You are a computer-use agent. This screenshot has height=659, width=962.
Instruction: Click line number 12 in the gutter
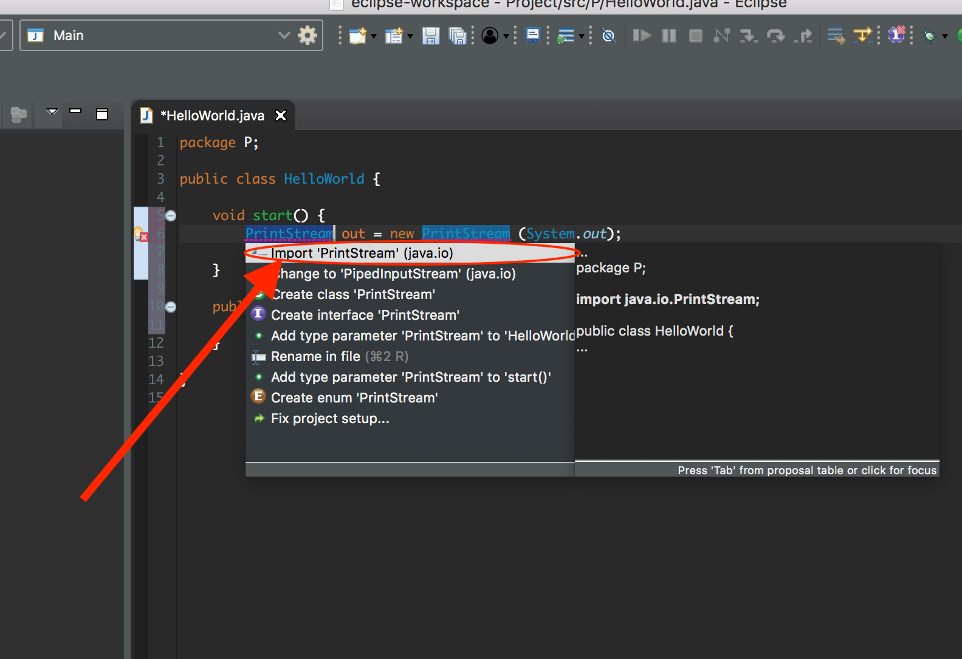point(156,343)
